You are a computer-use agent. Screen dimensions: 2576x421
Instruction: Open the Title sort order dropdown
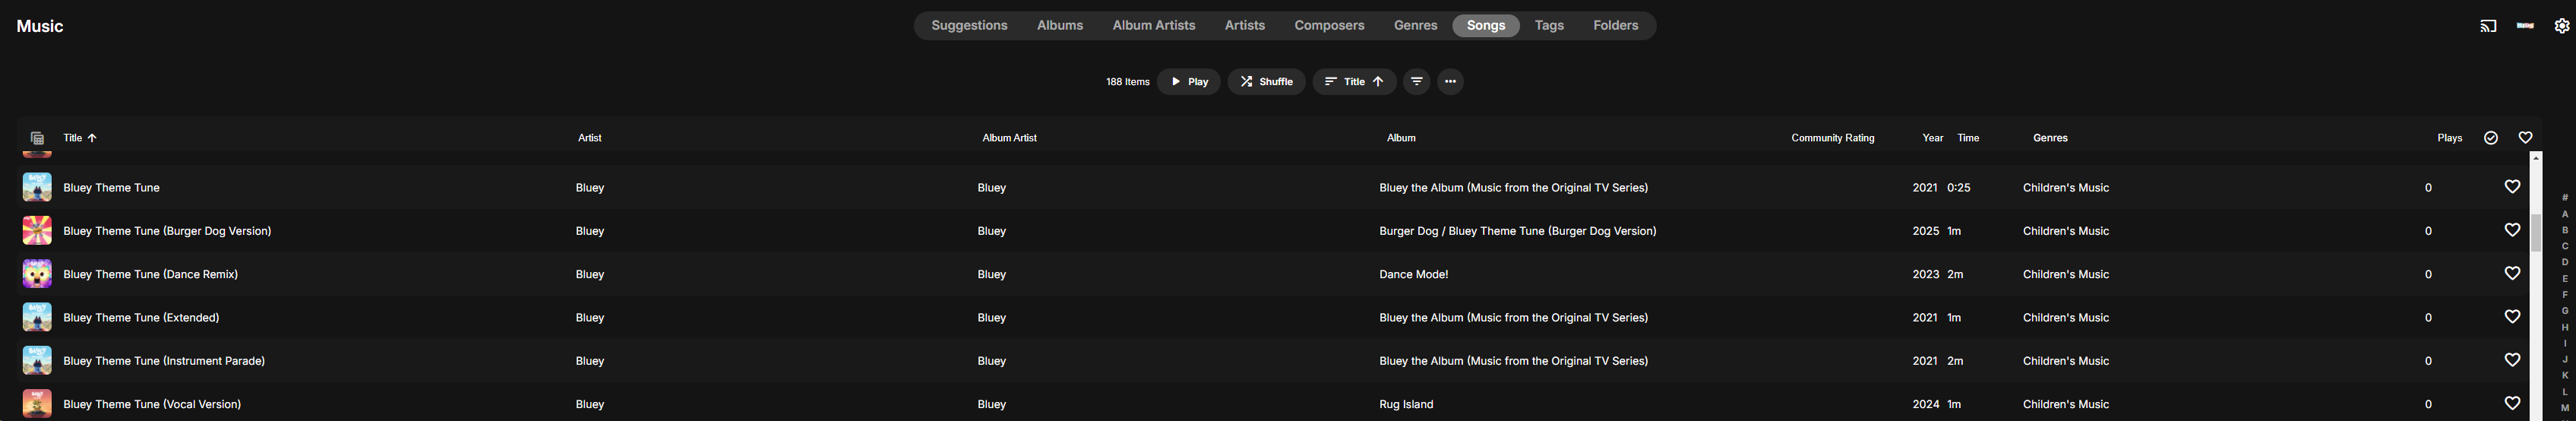[x=1353, y=81]
